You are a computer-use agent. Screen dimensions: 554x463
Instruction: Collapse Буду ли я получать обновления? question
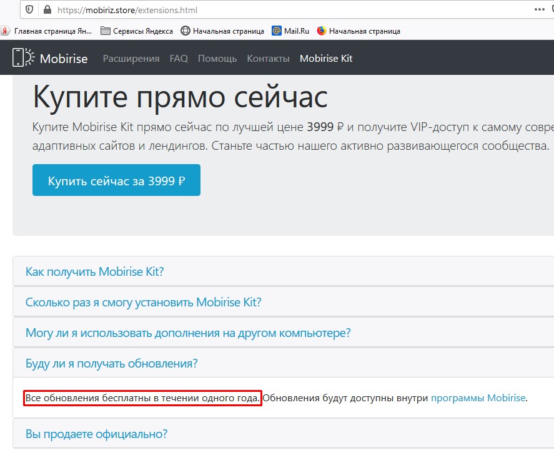click(x=284, y=363)
